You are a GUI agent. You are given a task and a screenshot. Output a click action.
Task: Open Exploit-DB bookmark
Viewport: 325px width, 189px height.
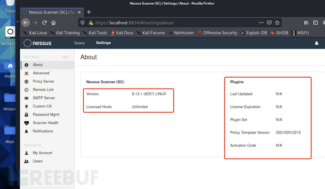tap(254, 33)
